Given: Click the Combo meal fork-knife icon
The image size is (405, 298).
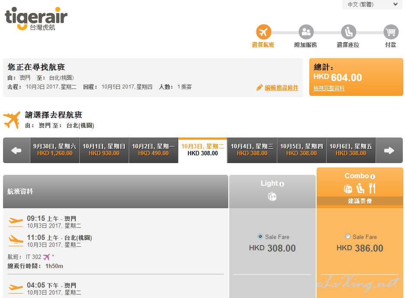Looking at the screenshot, I should [372, 188].
